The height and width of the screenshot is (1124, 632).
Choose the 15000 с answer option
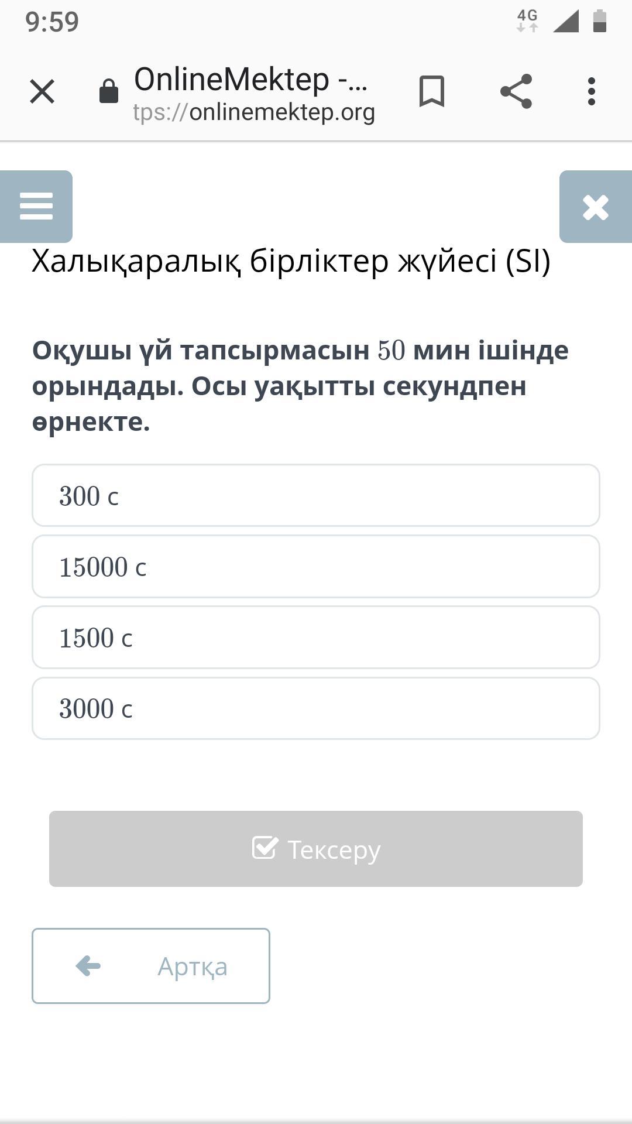(x=316, y=567)
